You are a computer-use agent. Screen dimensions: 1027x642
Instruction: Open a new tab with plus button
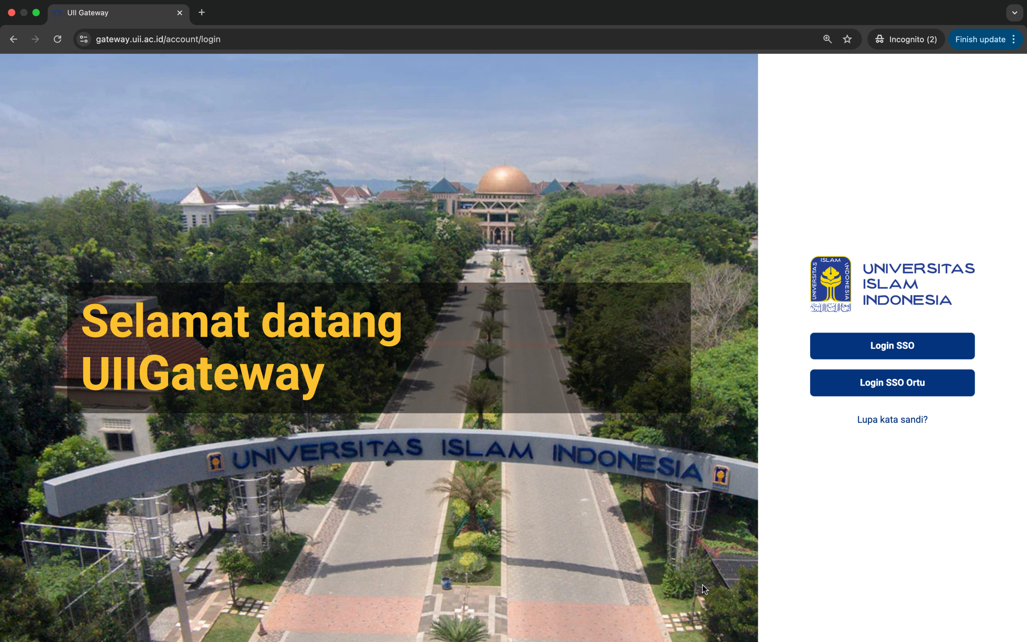pos(201,13)
